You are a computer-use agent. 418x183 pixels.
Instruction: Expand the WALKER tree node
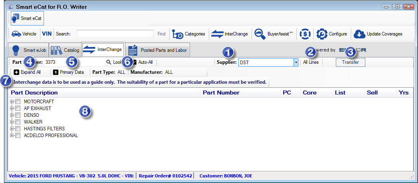tap(12, 122)
